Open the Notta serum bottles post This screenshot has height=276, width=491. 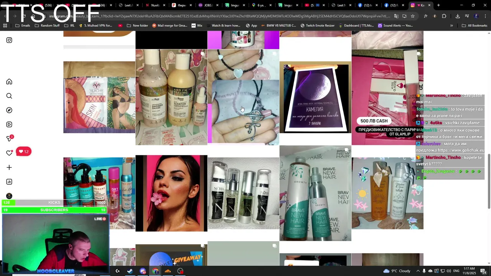pos(243,193)
